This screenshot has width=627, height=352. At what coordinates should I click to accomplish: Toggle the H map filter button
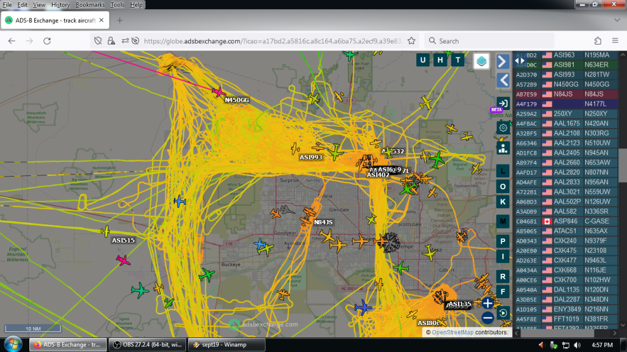click(440, 61)
